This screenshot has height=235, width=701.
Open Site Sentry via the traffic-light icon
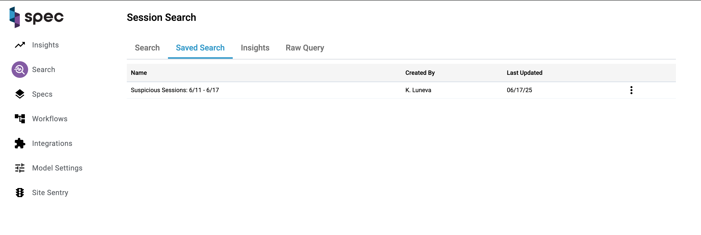pos(20,193)
